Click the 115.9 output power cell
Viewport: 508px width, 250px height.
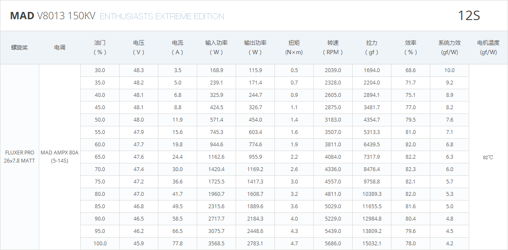coord(255,70)
